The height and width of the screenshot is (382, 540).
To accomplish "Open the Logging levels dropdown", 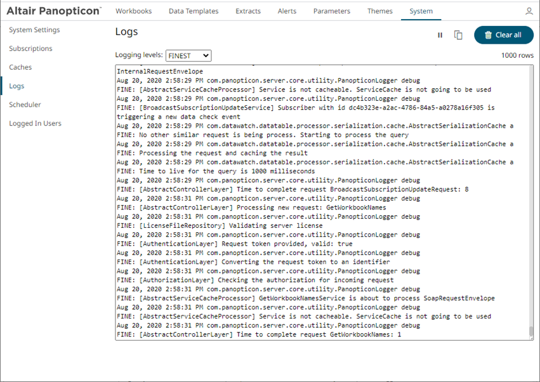I will pyautogui.click(x=188, y=56).
